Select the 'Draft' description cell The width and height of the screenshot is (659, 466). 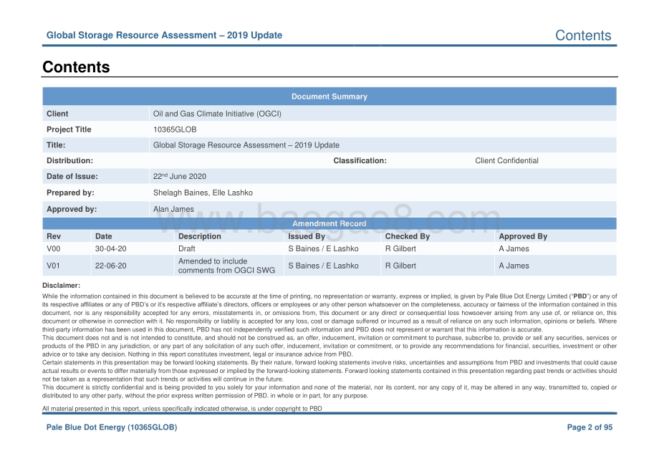coord(187,248)
